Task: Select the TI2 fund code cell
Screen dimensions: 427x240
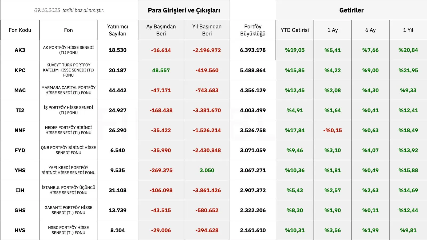Action: [x=20, y=110]
